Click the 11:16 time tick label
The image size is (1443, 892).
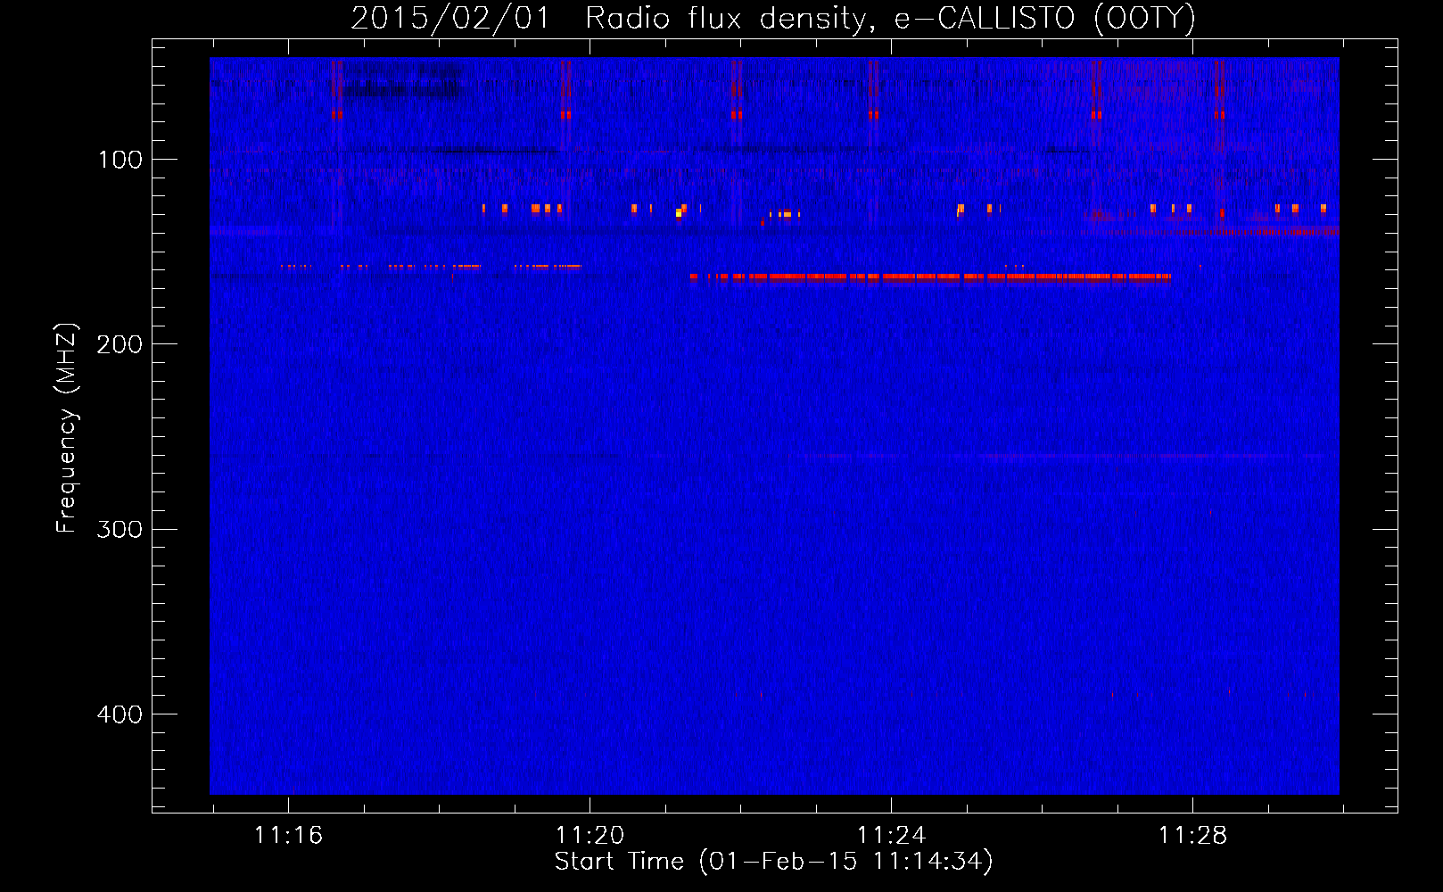288,836
